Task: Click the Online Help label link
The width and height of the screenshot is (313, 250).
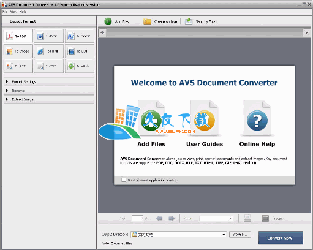Action: [257, 144]
